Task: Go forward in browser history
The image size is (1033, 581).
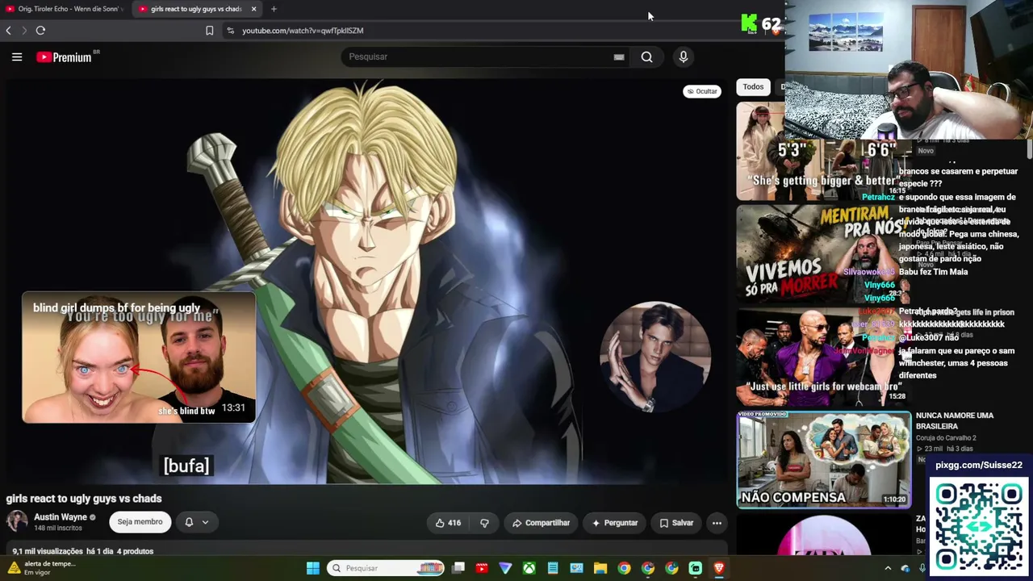Action: [24, 31]
